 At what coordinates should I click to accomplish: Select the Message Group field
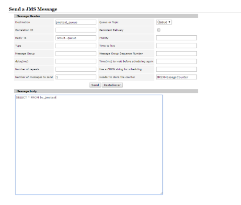click(x=76, y=54)
